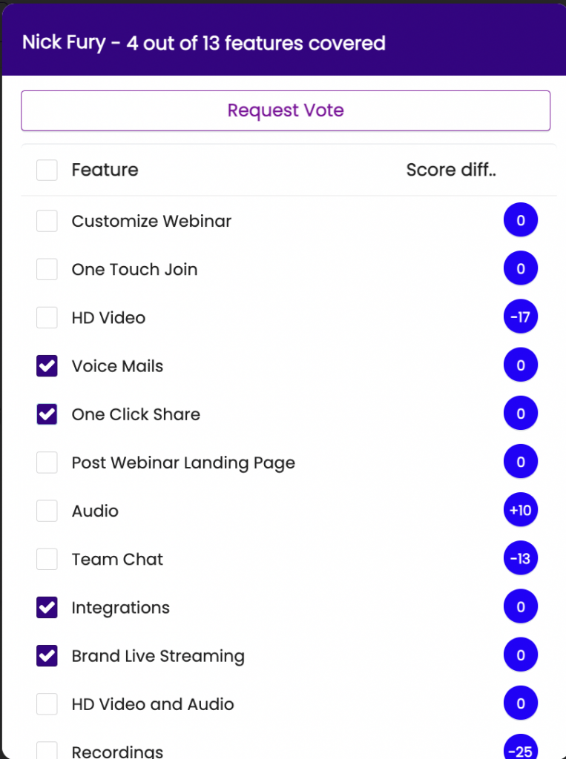566x759 pixels.
Task: Uncheck the One Click Share checkbox
Action: point(47,414)
